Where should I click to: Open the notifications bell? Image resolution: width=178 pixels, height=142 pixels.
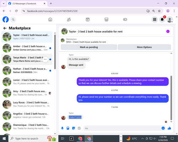click(162, 20)
